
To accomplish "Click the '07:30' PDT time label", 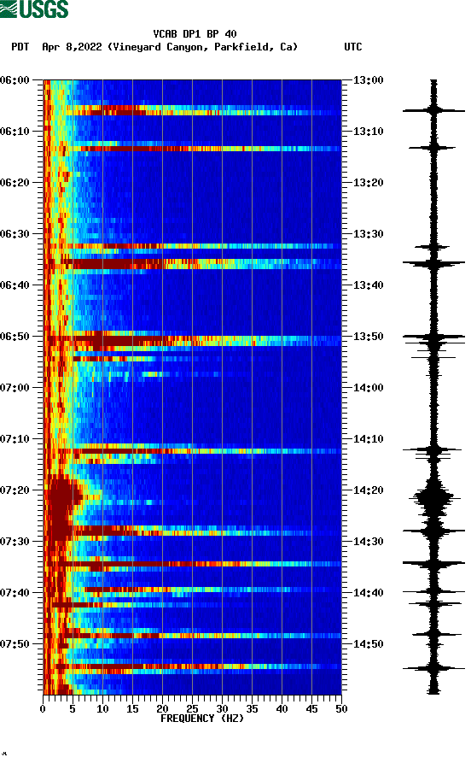I will pyautogui.click(x=15, y=542).
